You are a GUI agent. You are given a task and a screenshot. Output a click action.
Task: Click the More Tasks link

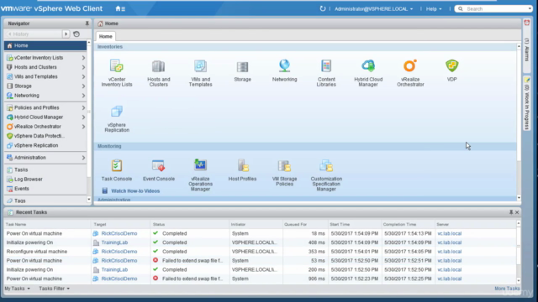point(507,289)
